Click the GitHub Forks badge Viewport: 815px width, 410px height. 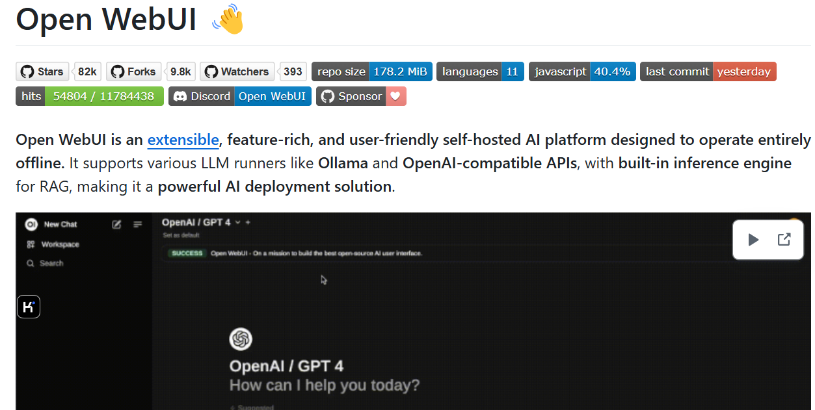point(133,71)
